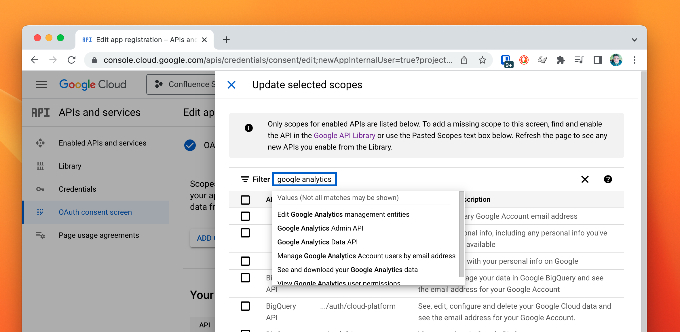The image size is (680, 332).
Task: Toggle the browser side panel icon
Action: (x=597, y=60)
